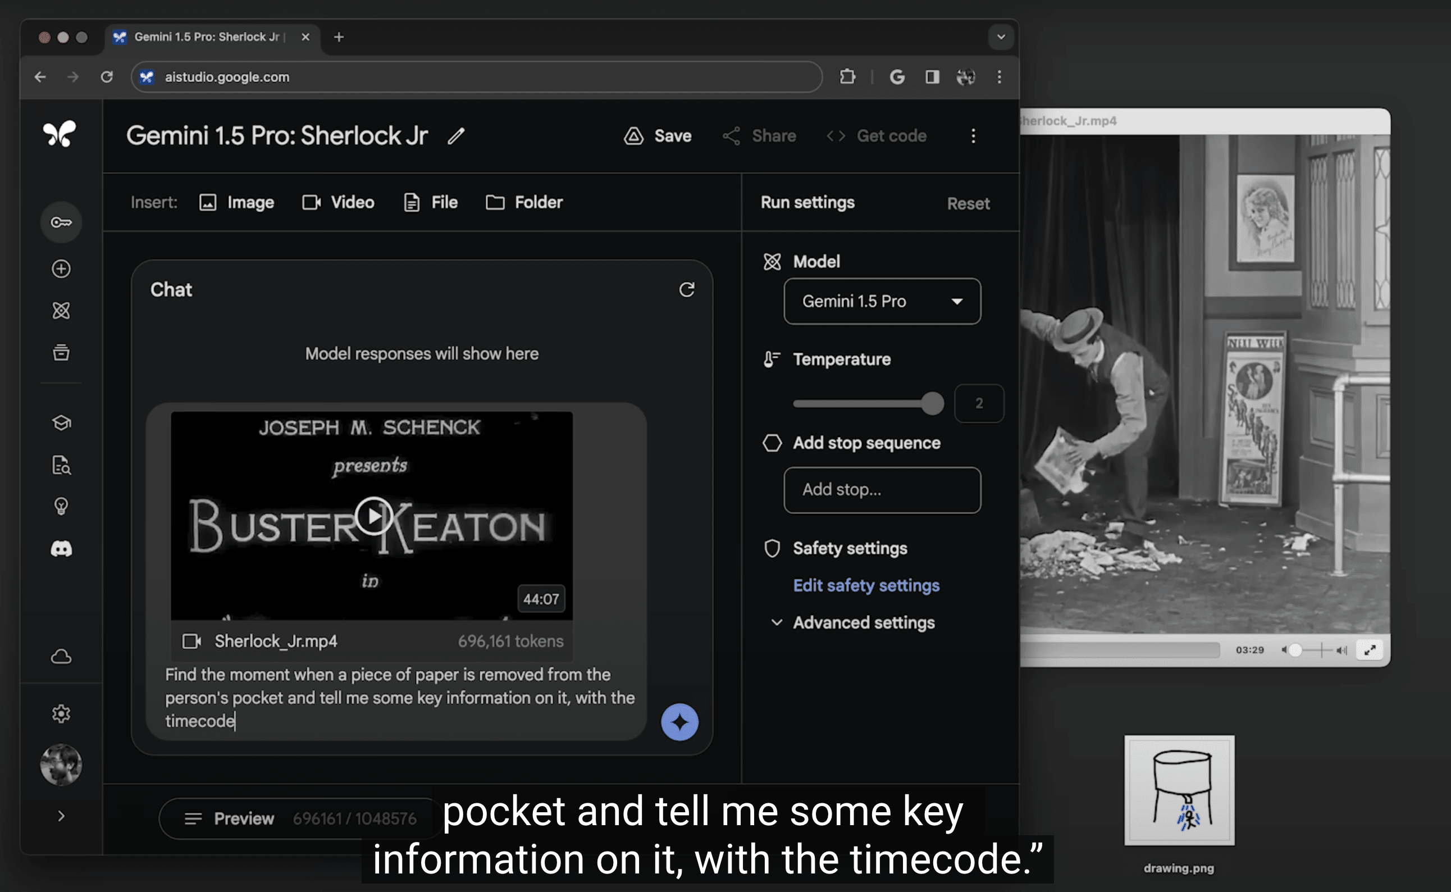Clear chat using refresh icon
This screenshot has width=1451, height=892.
coord(686,290)
